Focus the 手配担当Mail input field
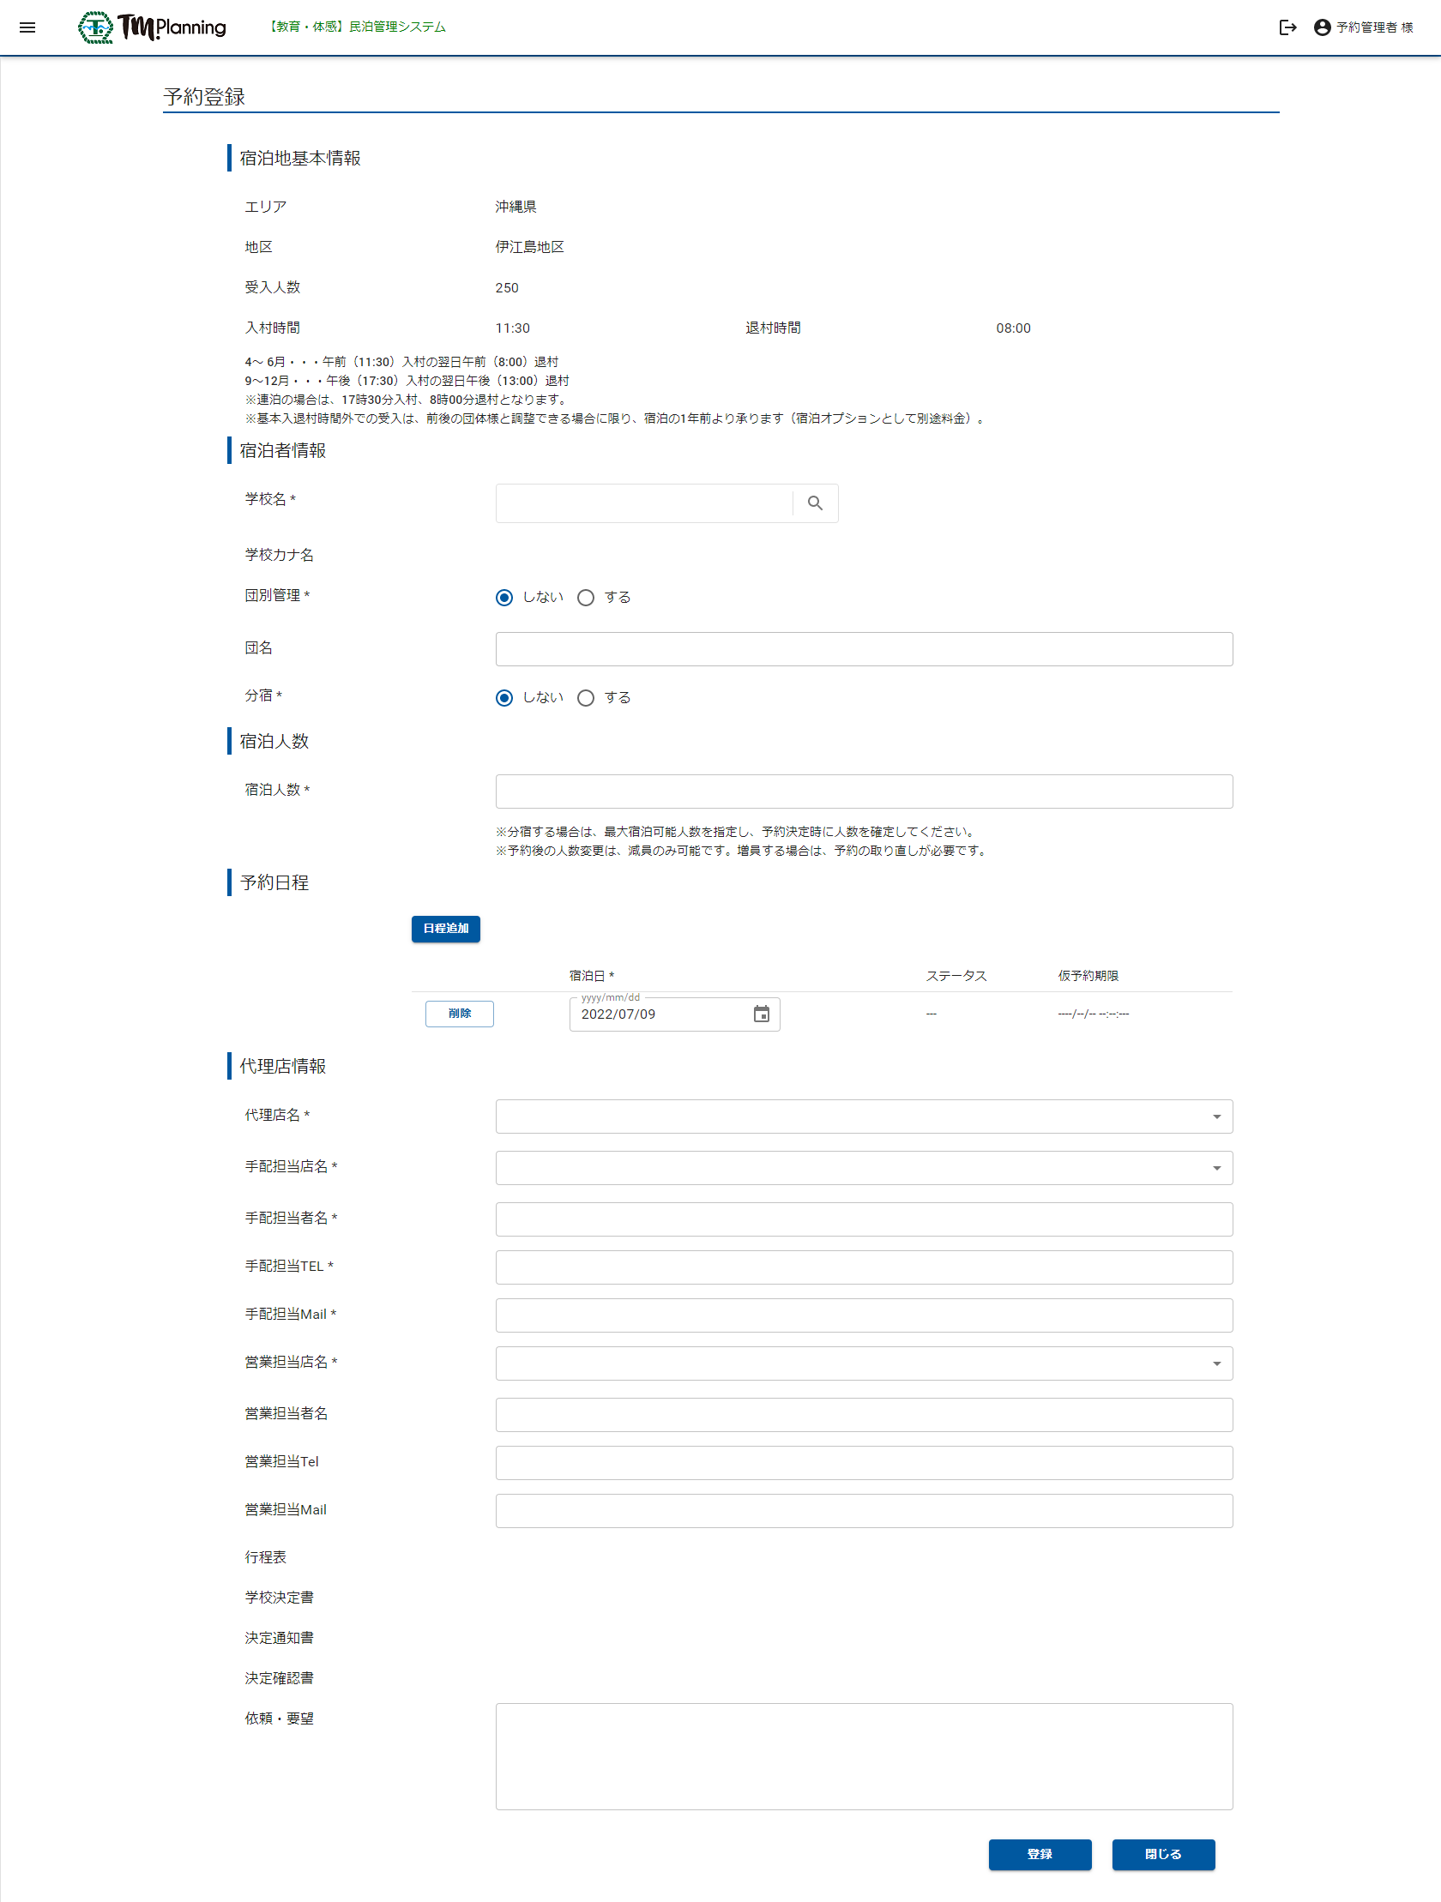This screenshot has height=1902, width=1441. click(x=864, y=1315)
